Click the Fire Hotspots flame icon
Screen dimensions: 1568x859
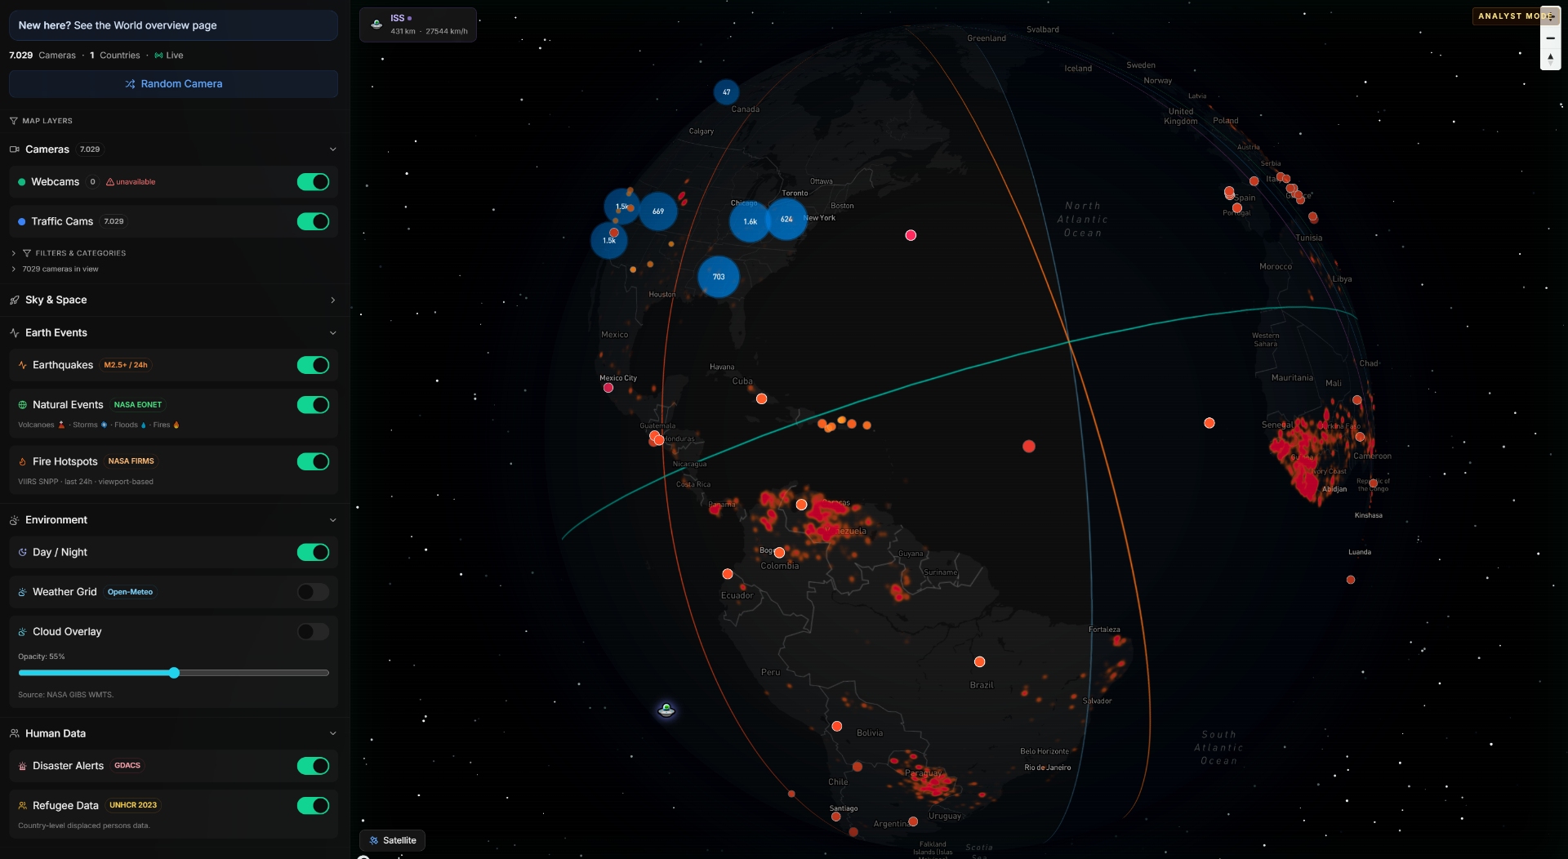click(21, 461)
